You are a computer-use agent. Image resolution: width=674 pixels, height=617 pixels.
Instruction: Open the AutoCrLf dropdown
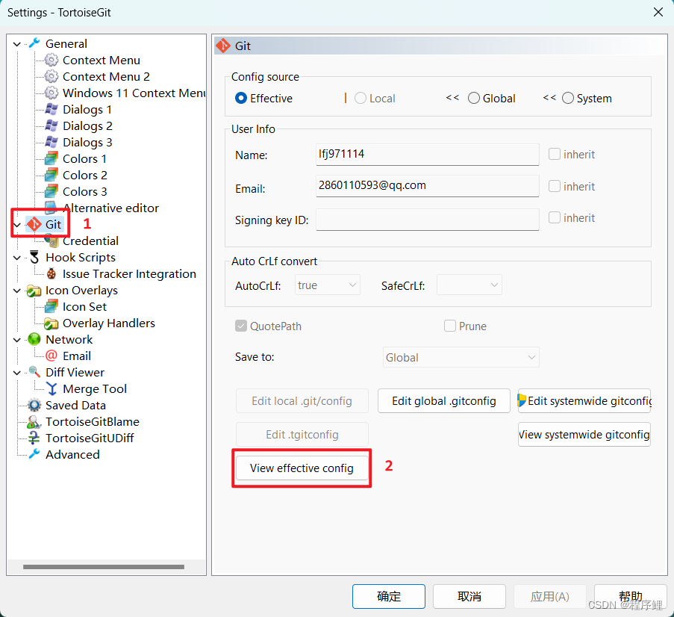[x=328, y=285]
